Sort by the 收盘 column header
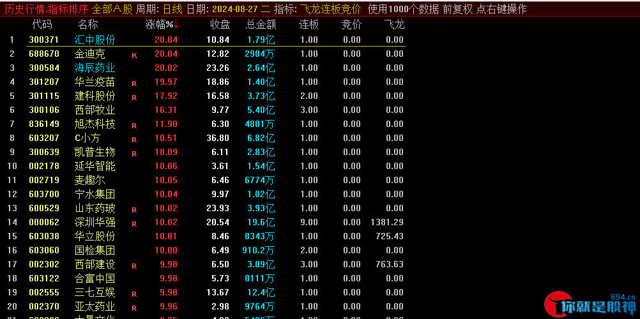Image resolution: width=640 pixels, height=319 pixels. [x=220, y=26]
